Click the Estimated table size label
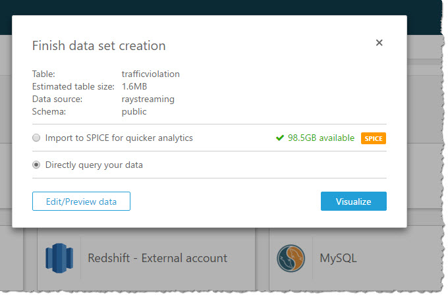 click(73, 86)
